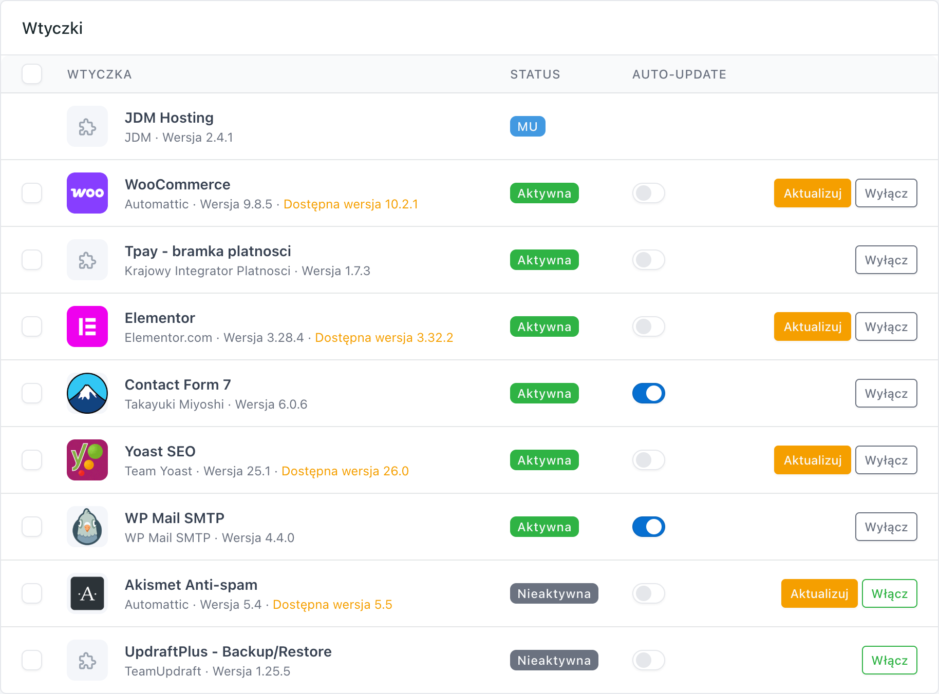Select the UpdraftPlus row checkbox
This screenshot has width=939, height=694.
tap(32, 660)
